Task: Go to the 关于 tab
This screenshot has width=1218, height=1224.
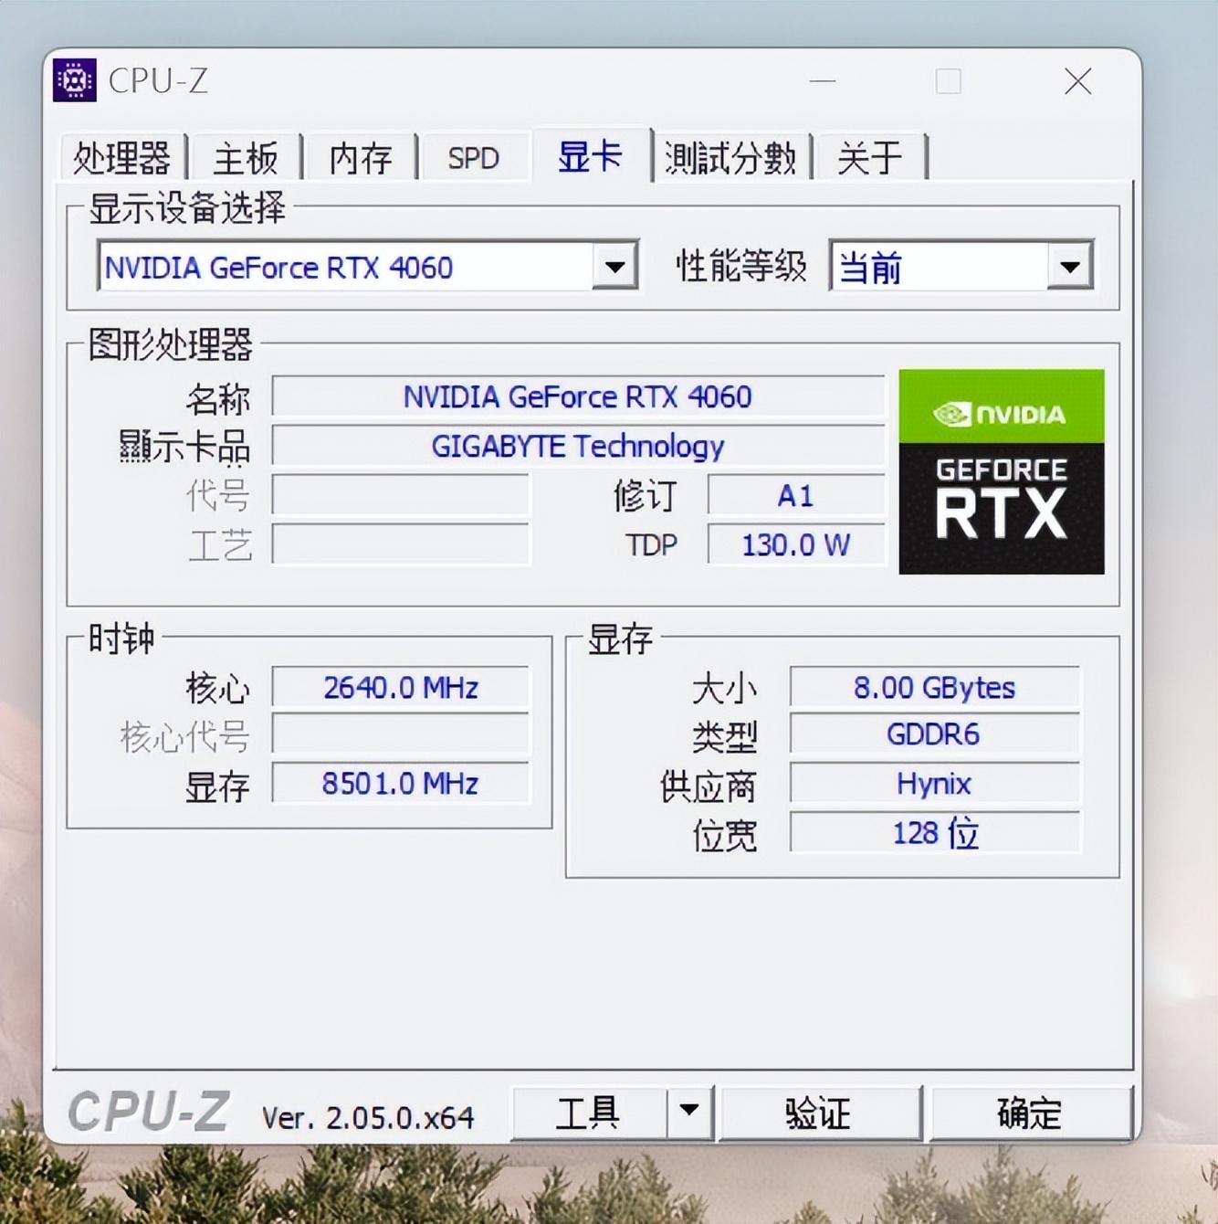Action: 870,158
